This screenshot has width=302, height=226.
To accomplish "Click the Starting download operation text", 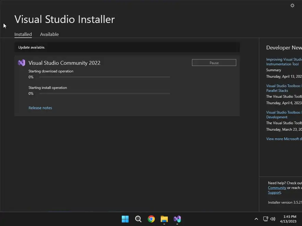I will [x=51, y=71].
